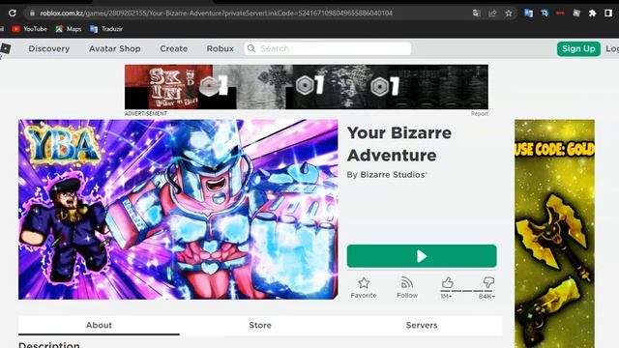619x348 pixels.
Task: Like the game with the thumbs up icon
Action: point(447,282)
